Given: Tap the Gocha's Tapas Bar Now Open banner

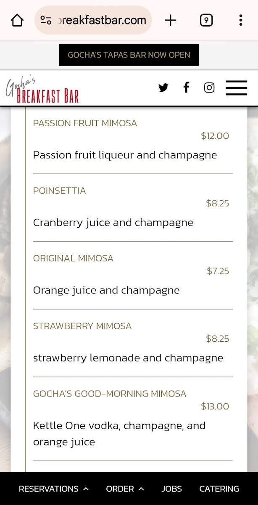Looking at the screenshot, I should (129, 55).
